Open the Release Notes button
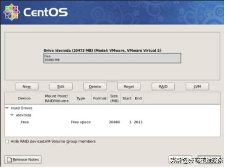Viewport: 228px width, 168px height. tap(23, 160)
